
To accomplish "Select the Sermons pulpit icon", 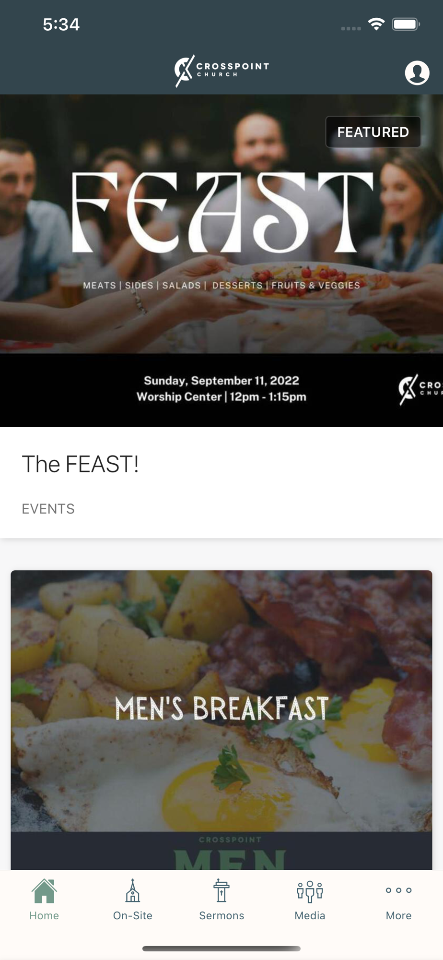I will [x=221, y=891].
